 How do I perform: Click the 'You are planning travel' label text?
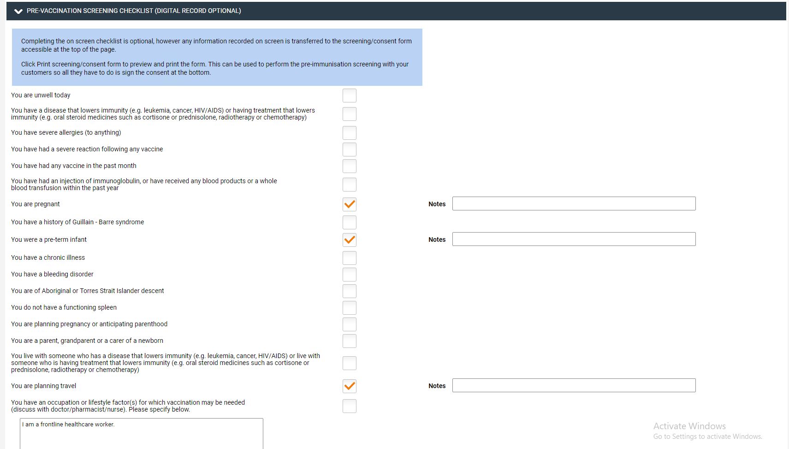(43, 386)
